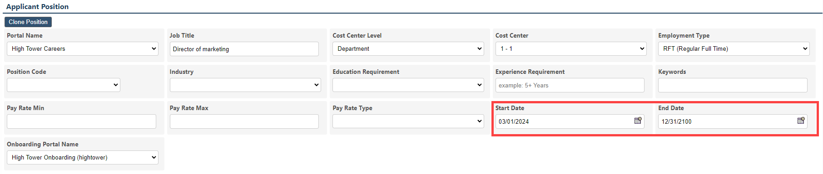
Task: Click the Applicant Position section heading
Action: [x=37, y=6]
